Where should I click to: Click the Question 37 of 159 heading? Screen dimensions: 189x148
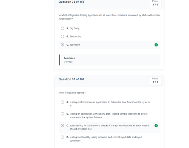pyautogui.click(x=71, y=79)
